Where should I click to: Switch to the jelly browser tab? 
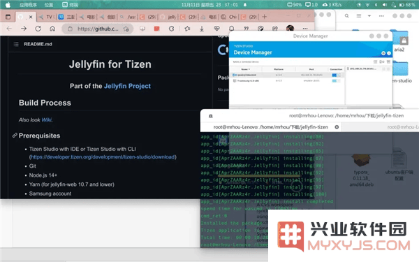point(168,17)
